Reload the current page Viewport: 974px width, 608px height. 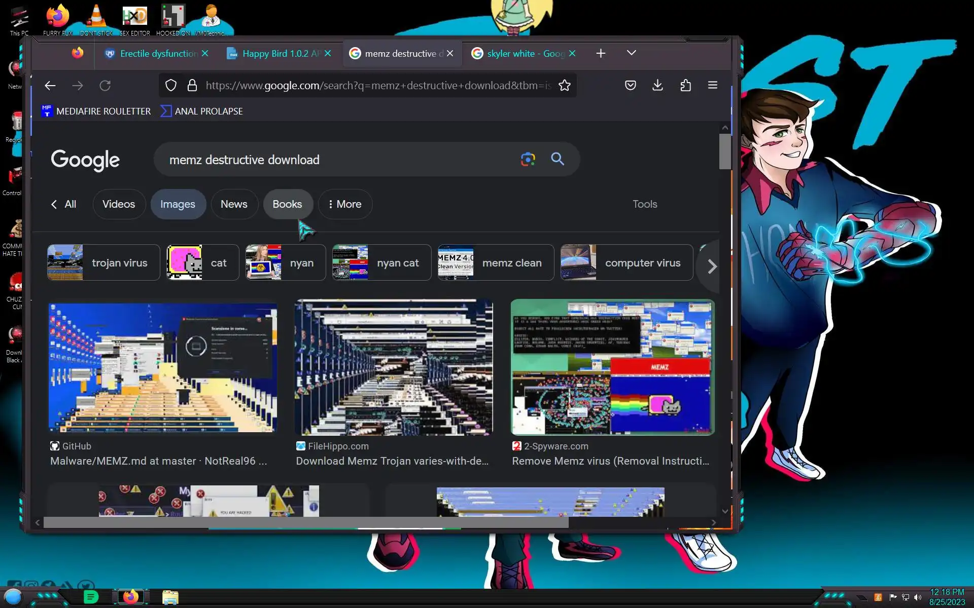point(105,86)
